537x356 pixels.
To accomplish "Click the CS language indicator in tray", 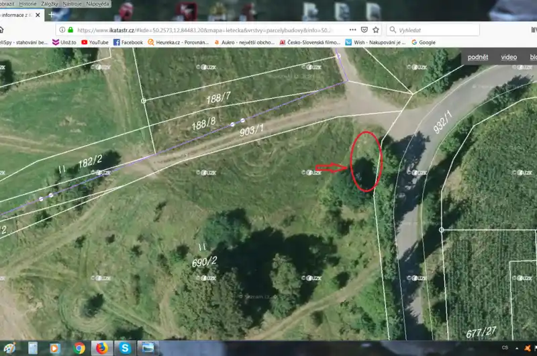I will [505, 347].
